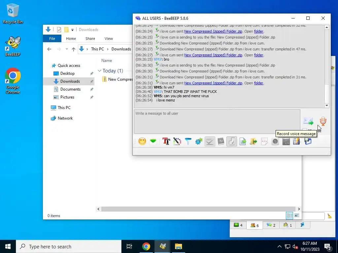Open the File tab in Explorer

[52, 39]
